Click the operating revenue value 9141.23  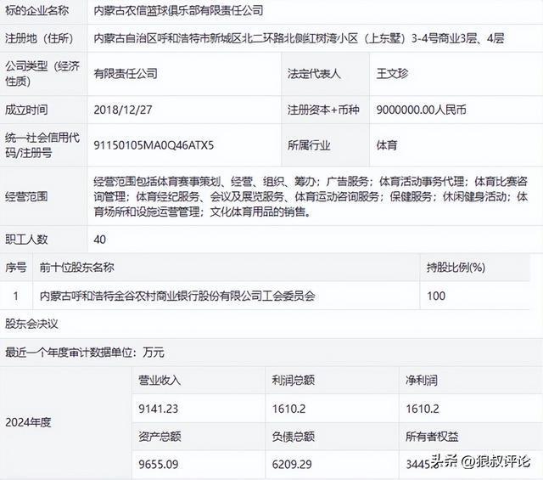click(160, 408)
